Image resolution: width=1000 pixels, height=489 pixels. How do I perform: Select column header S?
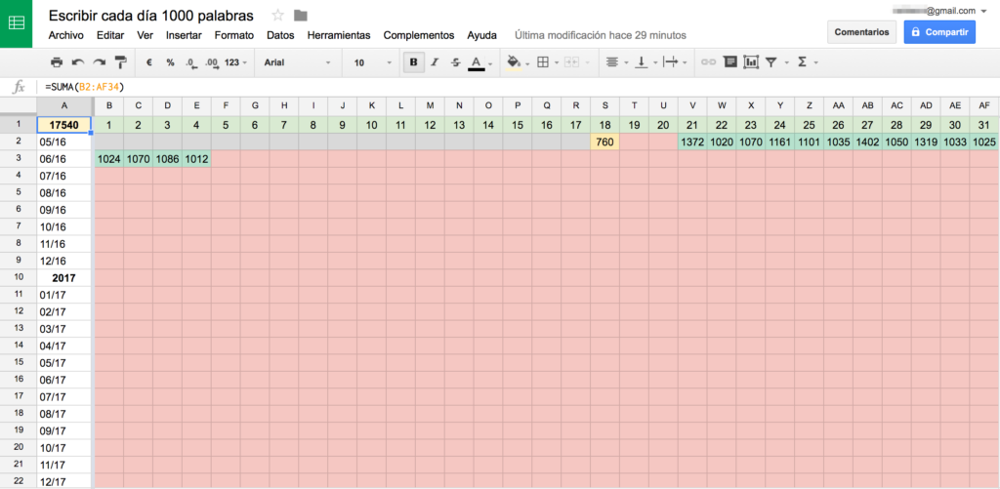tap(604, 105)
